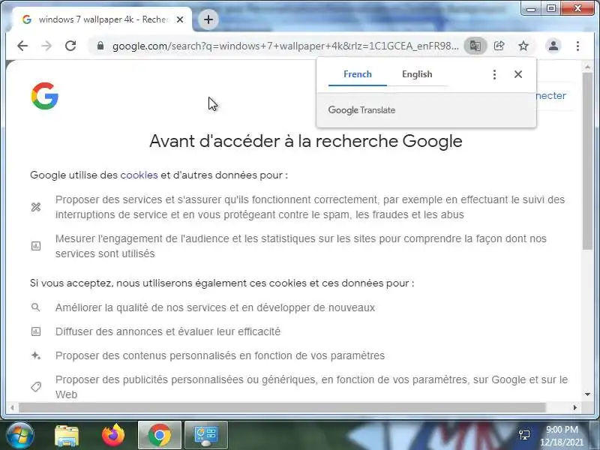
Task: Open the Windows Start menu
Action: click(19, 435)
